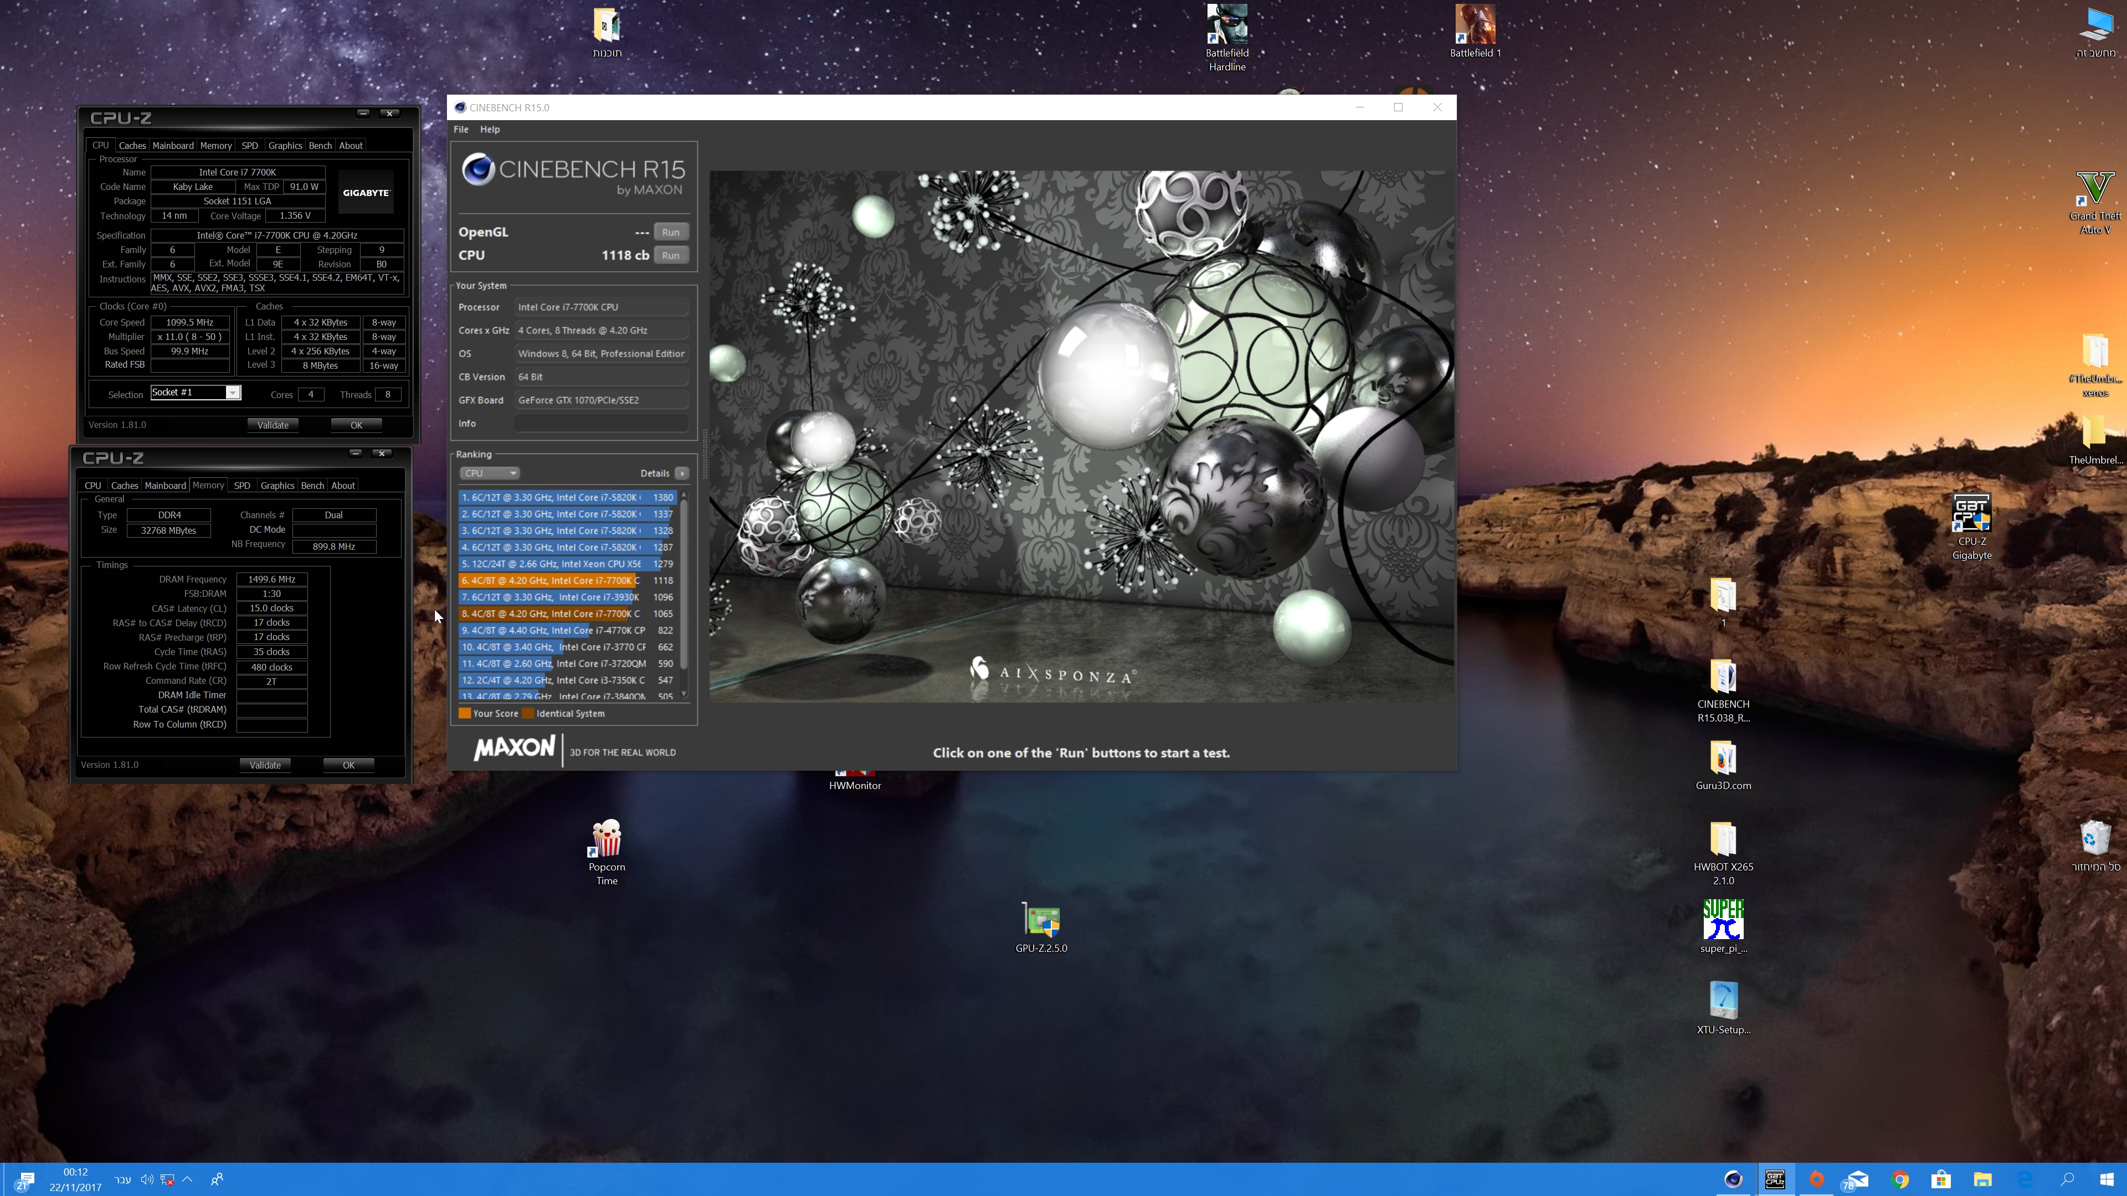Image resolution: width=2127 pixels, height=1196 pixels.
Task: Open Popcorn Time desktop icon
Action: click(x=607, y=852)
